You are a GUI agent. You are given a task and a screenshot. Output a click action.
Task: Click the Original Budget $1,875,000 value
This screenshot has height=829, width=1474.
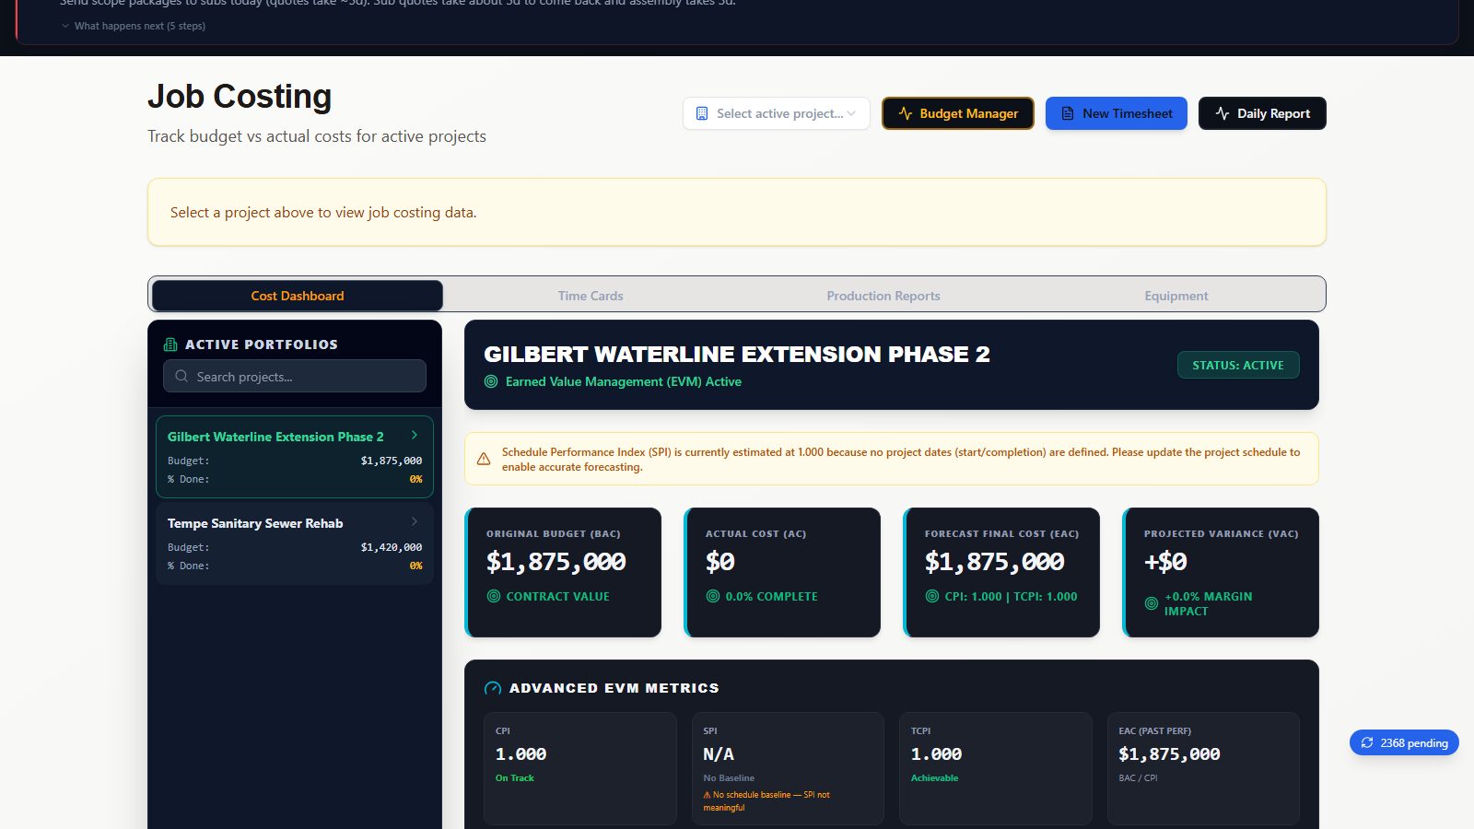click(556, 562)
